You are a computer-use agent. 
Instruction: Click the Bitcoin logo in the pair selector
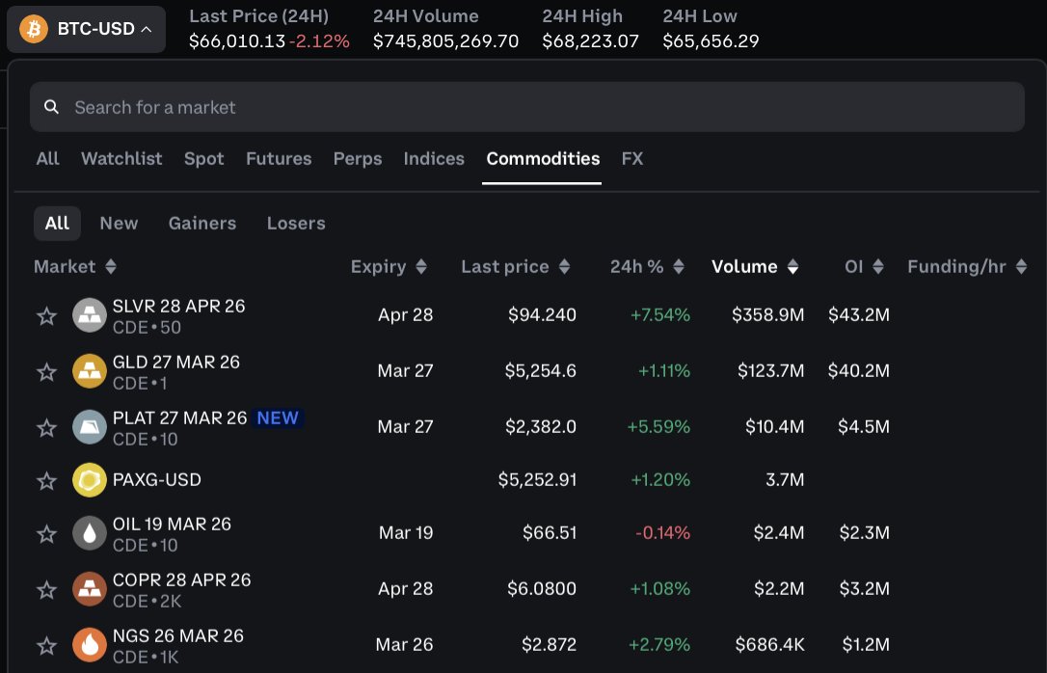coord(32,29)
